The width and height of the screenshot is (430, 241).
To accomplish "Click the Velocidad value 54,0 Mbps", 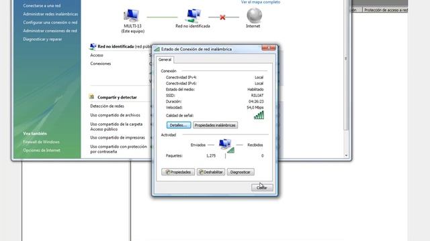I will click(255, 107).
